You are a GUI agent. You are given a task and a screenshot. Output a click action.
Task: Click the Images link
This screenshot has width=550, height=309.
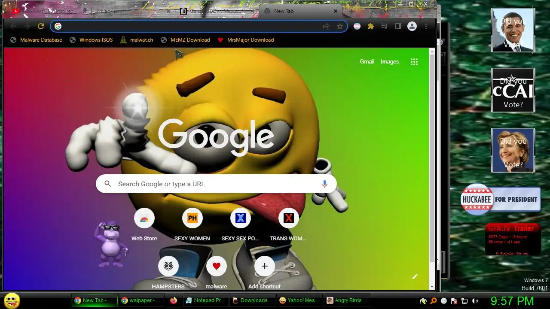click(390, 62)
